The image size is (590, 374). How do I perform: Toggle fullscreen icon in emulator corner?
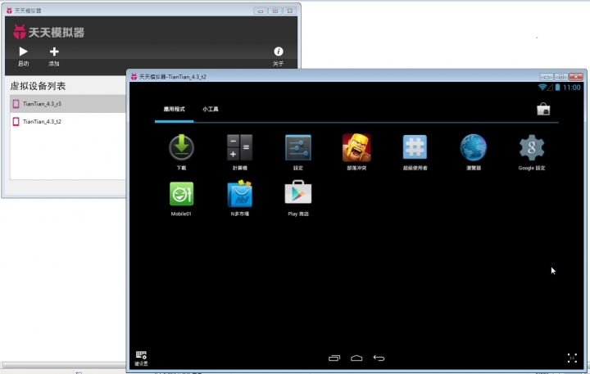572,358
